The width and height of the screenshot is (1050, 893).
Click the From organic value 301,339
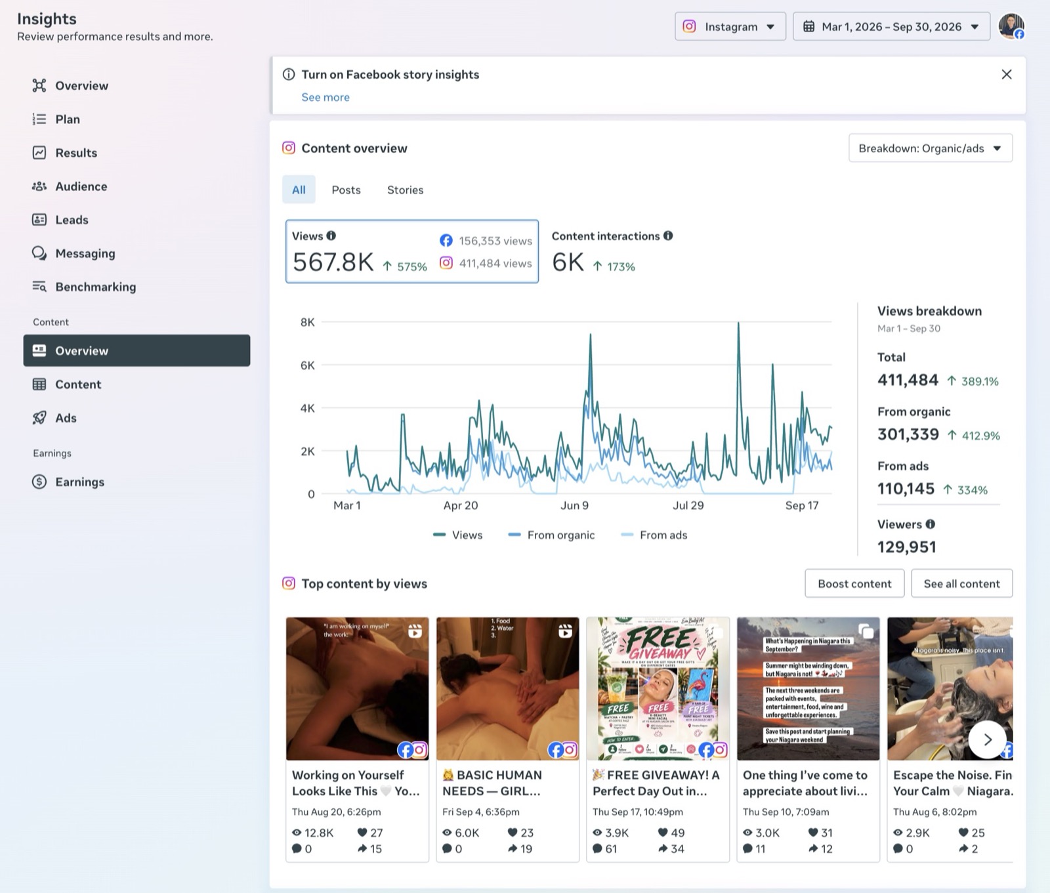[908, 434]
